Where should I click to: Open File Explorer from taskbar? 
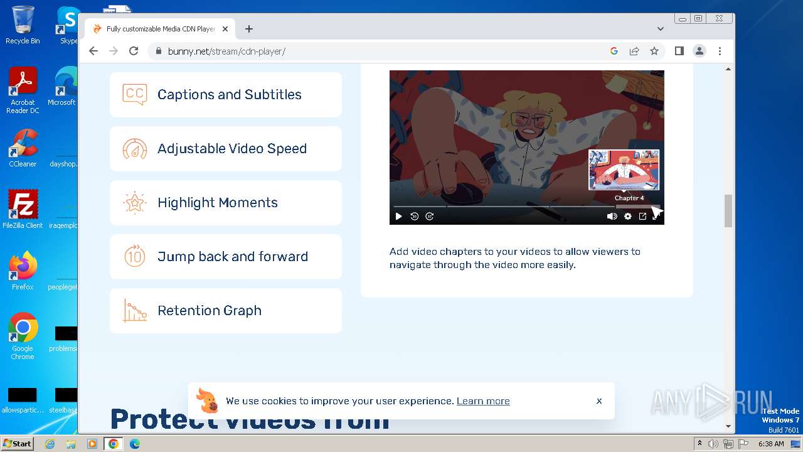[71, 444]
